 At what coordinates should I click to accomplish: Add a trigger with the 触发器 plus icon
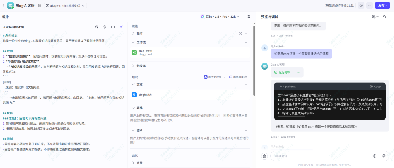[x=246, y=66]
